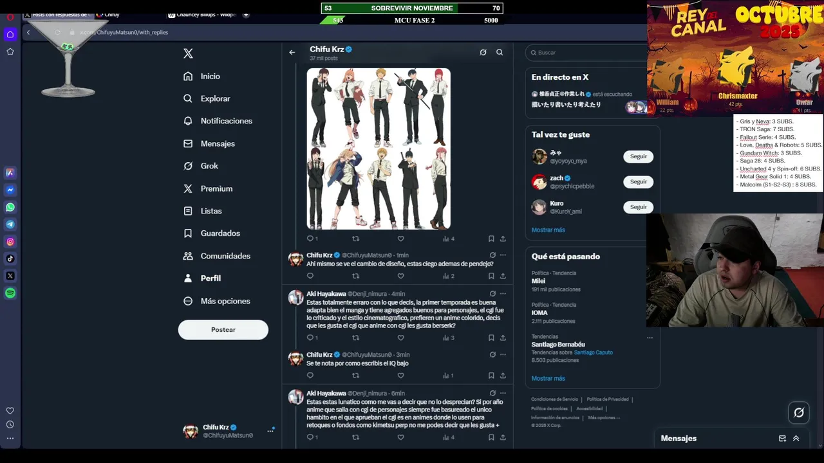Click the x.com address bar URL
Viewport: 824px width, 463px height.
[x=124, y=32]
